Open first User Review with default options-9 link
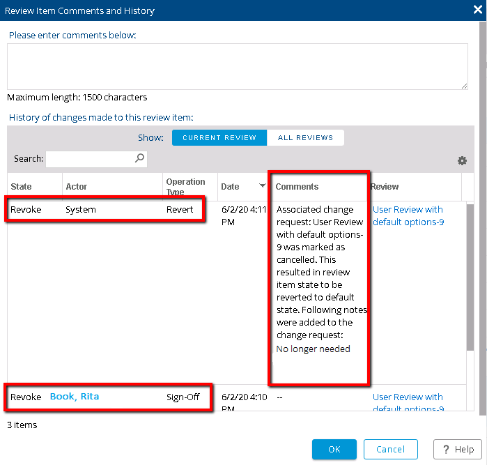The height and width of the screenshot is (465, 487). tap(408, 215)
